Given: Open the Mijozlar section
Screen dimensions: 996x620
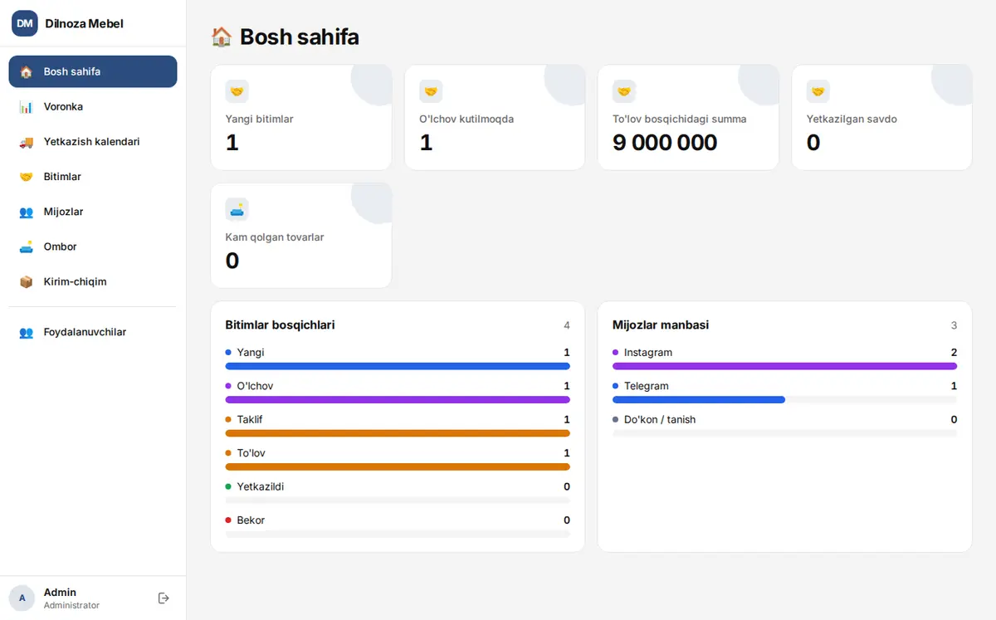Looking at the screenshot, I should pyautogui.click(x=93, y=212).
